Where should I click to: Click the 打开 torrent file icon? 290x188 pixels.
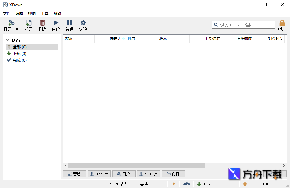[29, 23]
